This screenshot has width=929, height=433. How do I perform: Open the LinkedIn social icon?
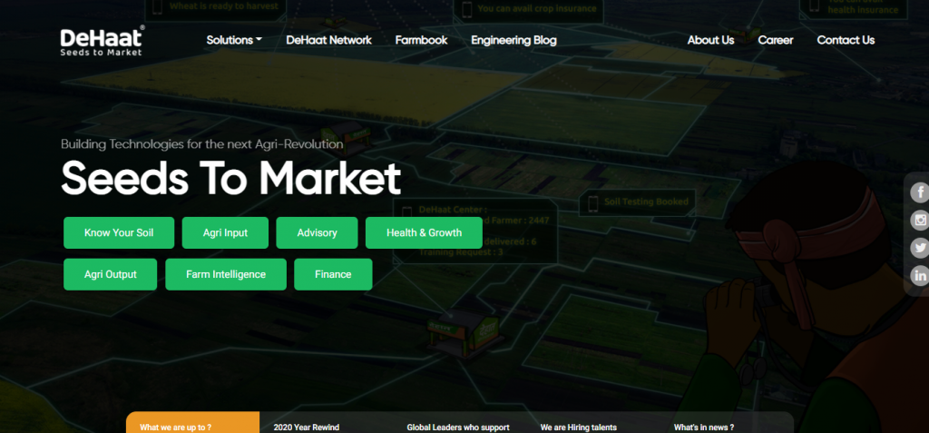tap(920, 276)
